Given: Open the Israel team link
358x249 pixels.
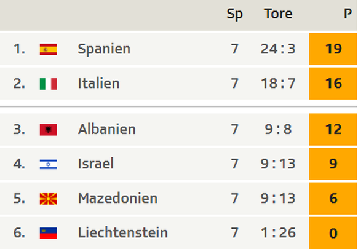Looking at the screenshot, I should coord(96,164).
